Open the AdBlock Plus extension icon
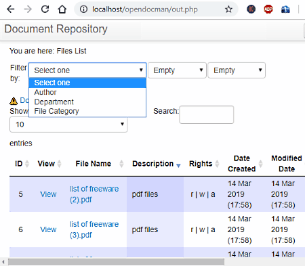The image size is (305, 266). click(268, 9)
